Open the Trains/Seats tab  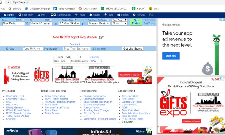click(x=61, y=15)
